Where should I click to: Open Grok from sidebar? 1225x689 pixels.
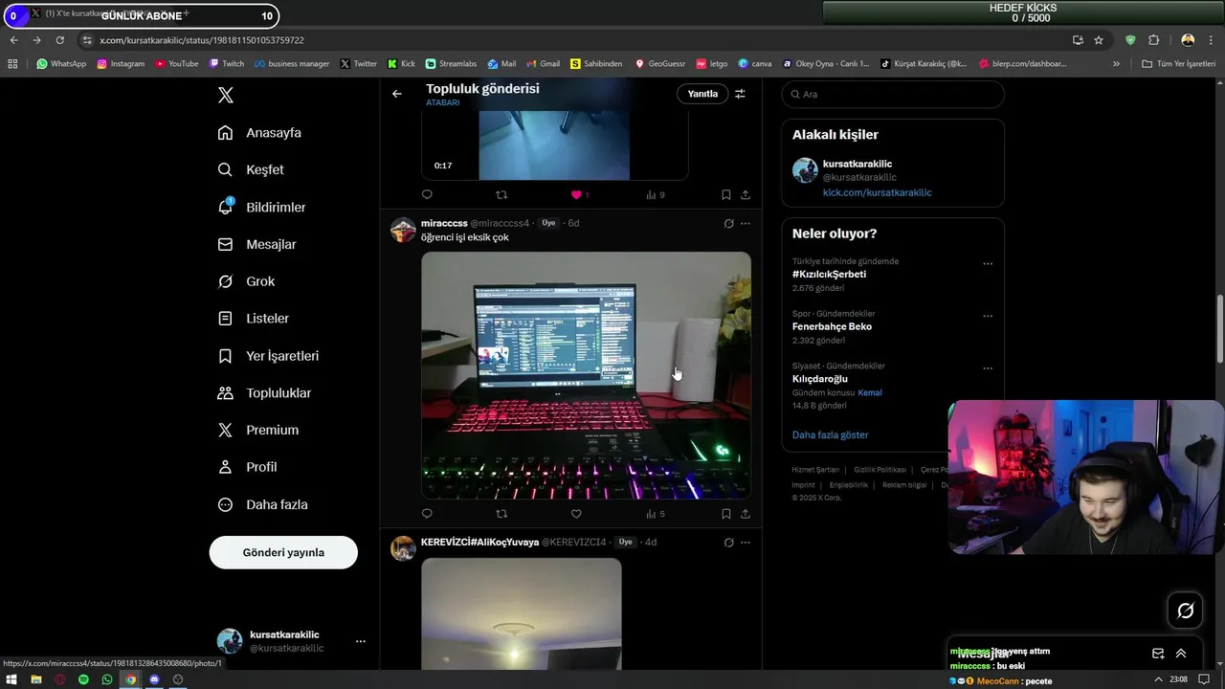[246, 281]
